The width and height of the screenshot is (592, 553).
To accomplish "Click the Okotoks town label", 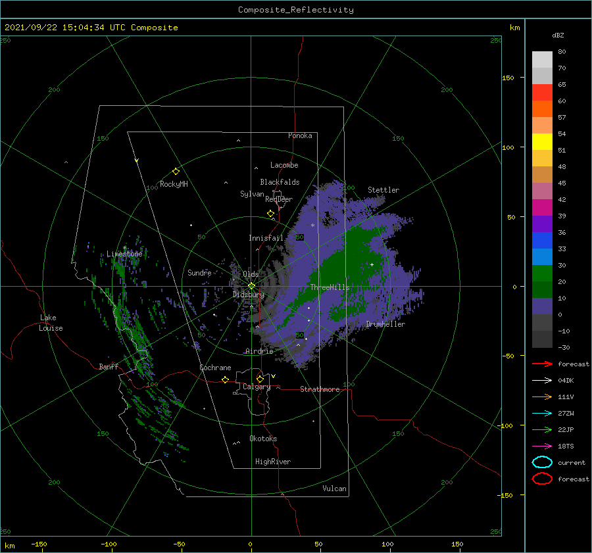I will tap(263, 439).
